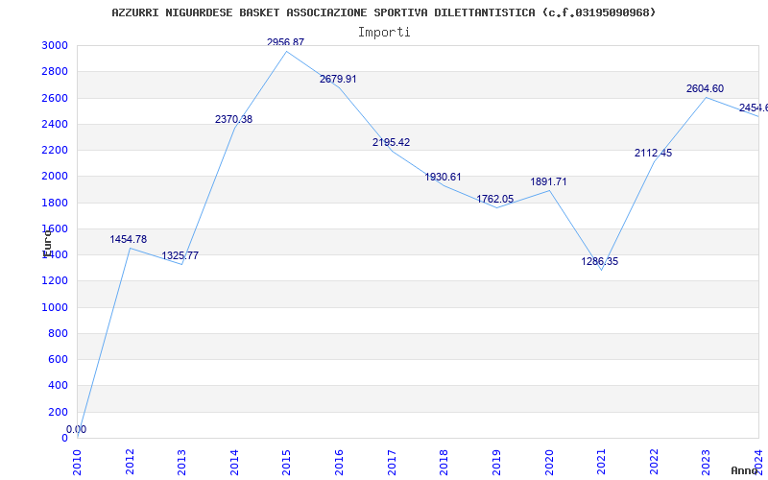Click the 2012 year axis label
The height and width of the screenshot is (480, 768).
click(130, 463)
